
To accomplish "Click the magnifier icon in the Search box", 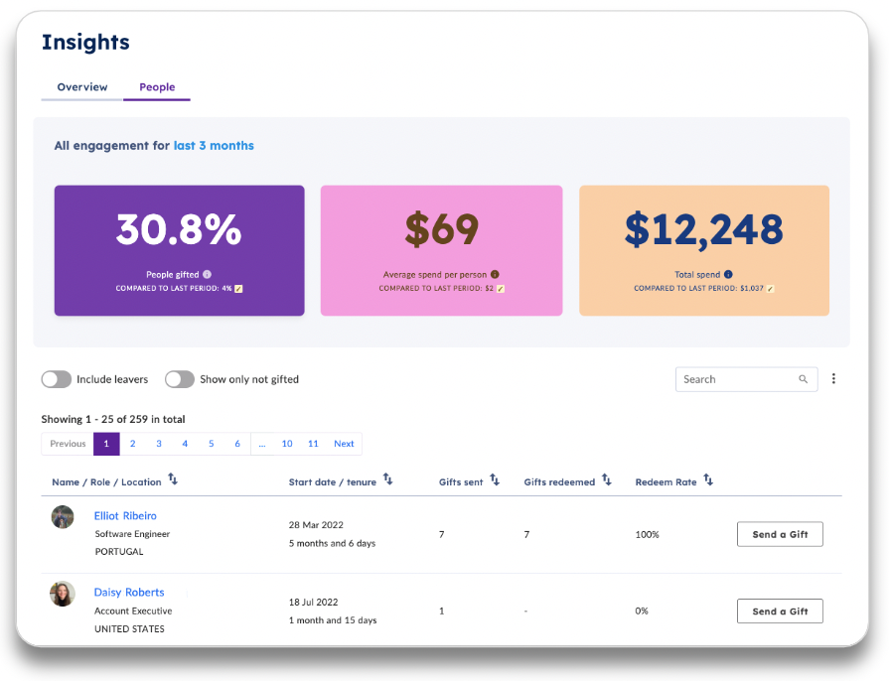I will point(803,379).
